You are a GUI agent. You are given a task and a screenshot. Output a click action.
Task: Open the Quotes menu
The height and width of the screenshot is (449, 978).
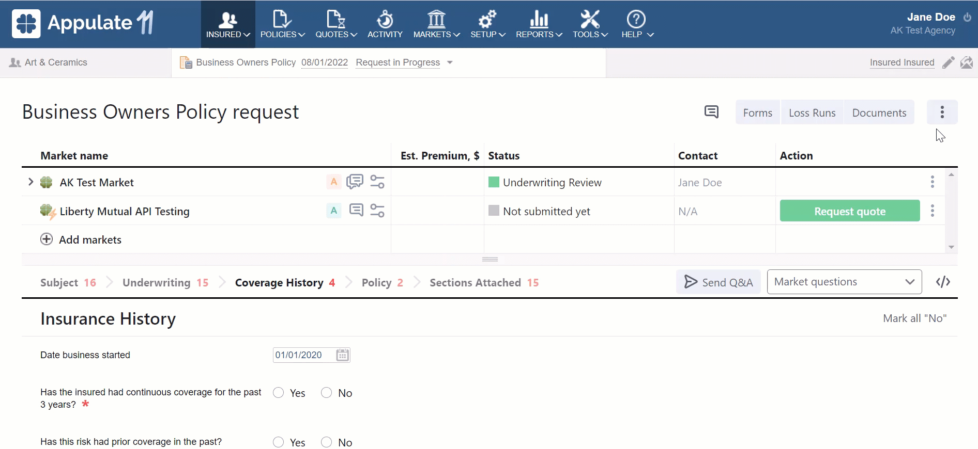click(x=337, y=24)
